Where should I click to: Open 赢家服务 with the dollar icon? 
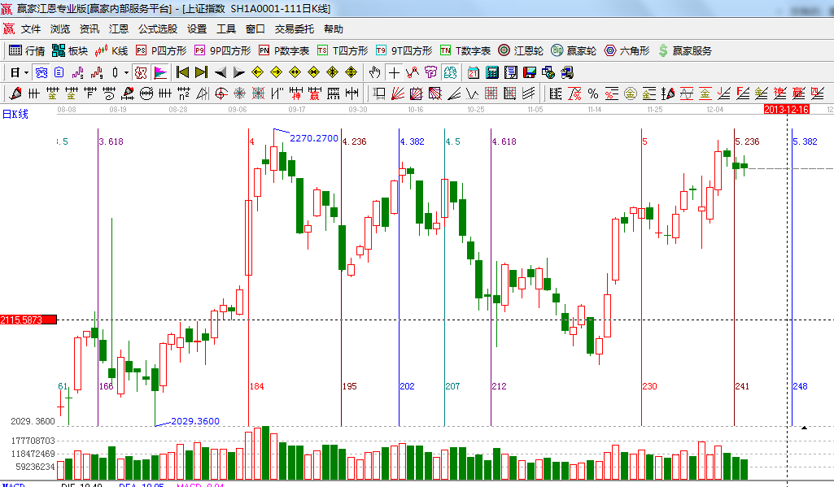point(684,50)
